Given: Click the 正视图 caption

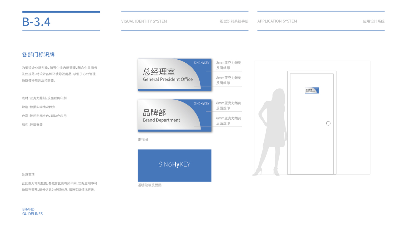Looking at the screenshot, I should click(x=143, y=140).
